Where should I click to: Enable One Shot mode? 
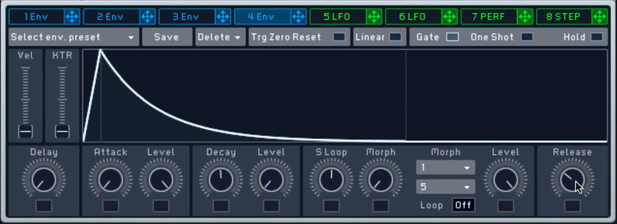pos(527,37)
